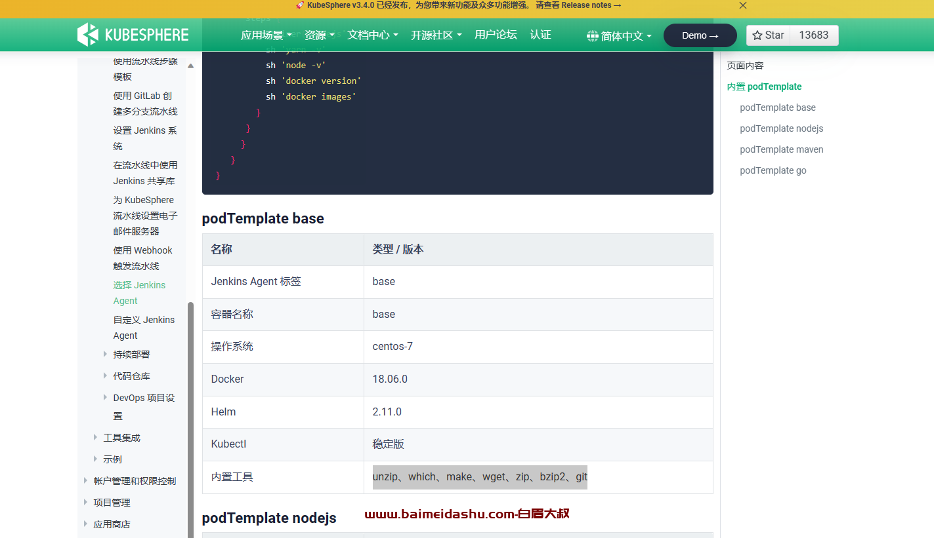Jump to podTemplate go in page contents
The height and width of the screenshot is (538, 934).
click(x=773, y=170)
